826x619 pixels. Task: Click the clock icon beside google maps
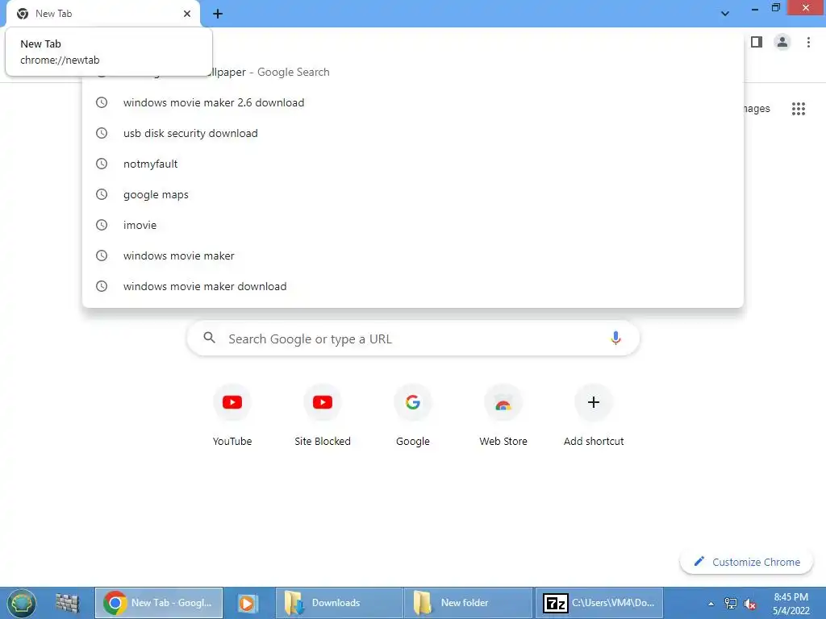[x=102, y=194]
